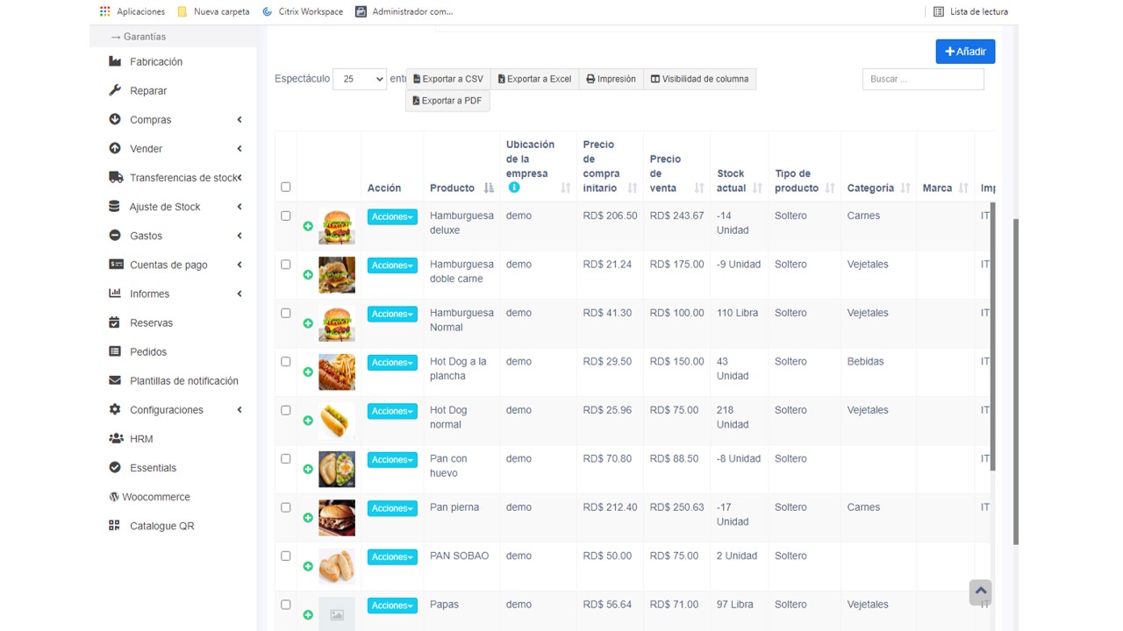
Task: Click the blue Añadir button
Action: (x=965, y=52)
